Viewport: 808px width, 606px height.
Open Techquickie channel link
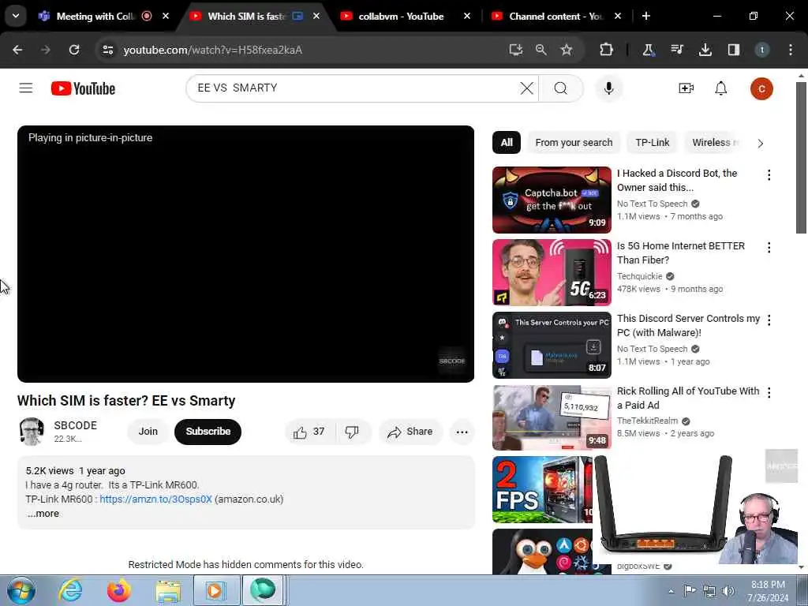(x=639, y=276)
